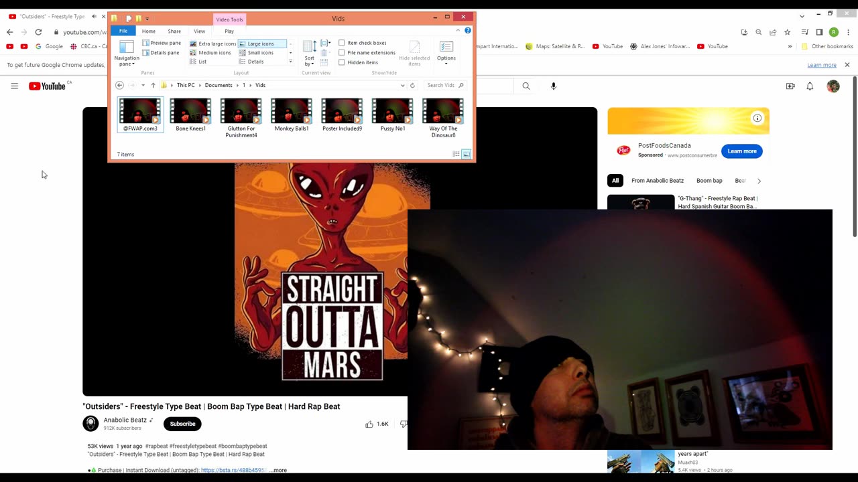The height and width of the screenshot is (482, 858).
Task: Select Extra large icons layout
Action: click(212, 44)
